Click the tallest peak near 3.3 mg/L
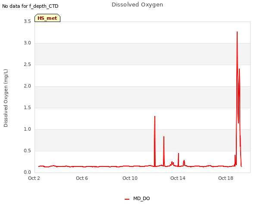 (x=237, y=32)
